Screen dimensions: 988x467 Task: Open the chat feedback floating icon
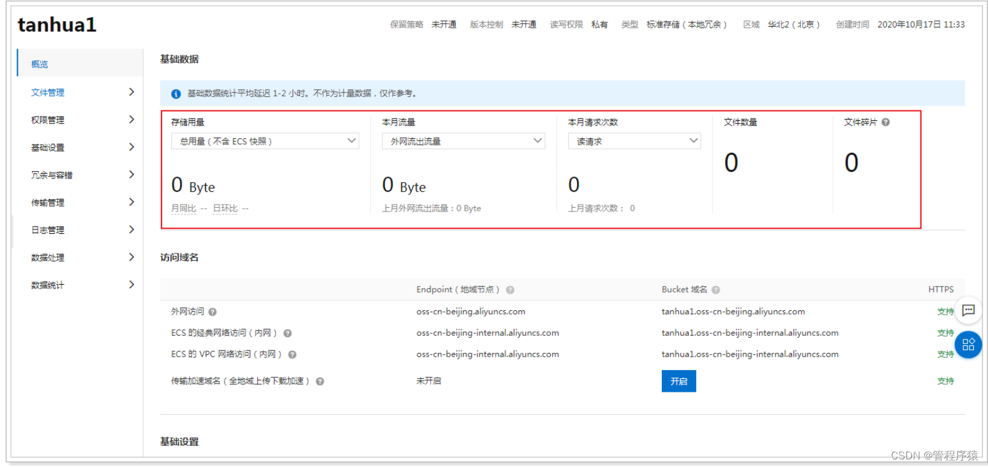pos(968,310)
